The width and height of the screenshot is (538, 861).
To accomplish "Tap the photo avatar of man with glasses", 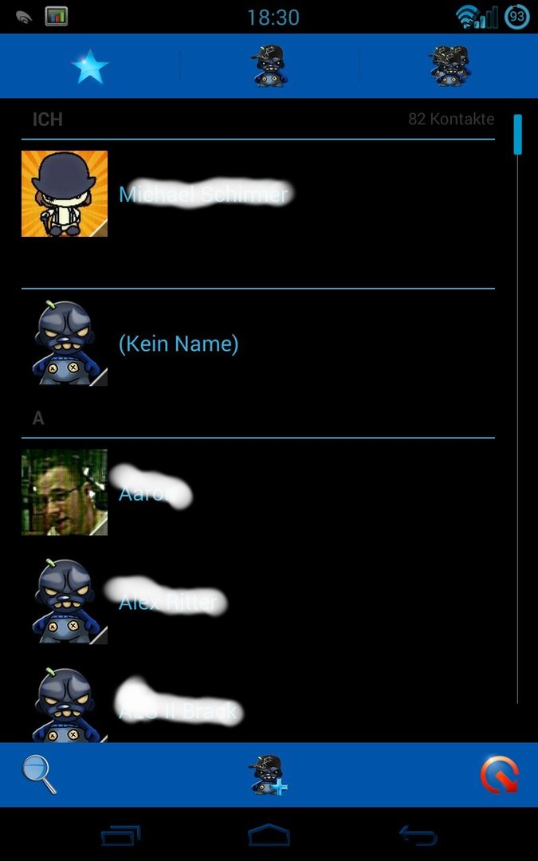I will [65, 493].
